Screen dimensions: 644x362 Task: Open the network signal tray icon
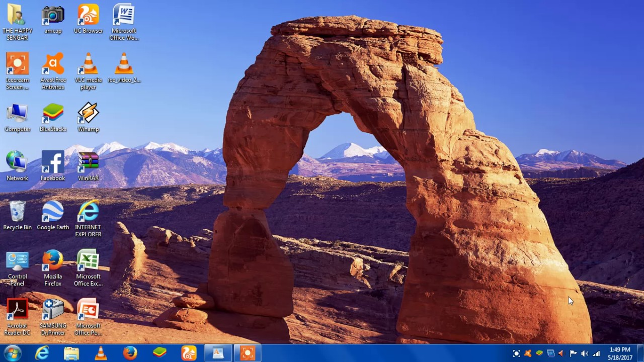point(596,353)
